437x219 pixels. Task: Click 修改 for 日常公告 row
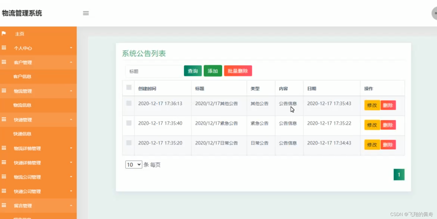(x=372, y=145)
